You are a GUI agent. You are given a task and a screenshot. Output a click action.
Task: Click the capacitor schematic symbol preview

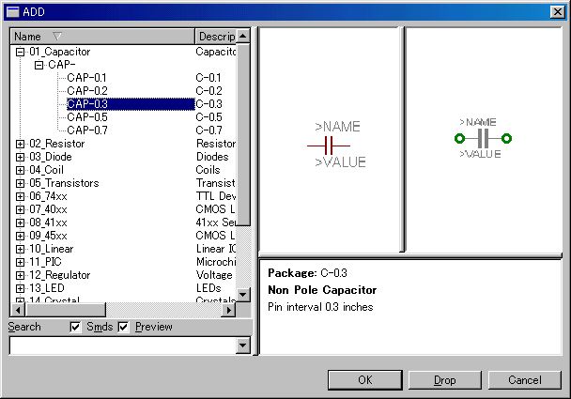[330, 145]
